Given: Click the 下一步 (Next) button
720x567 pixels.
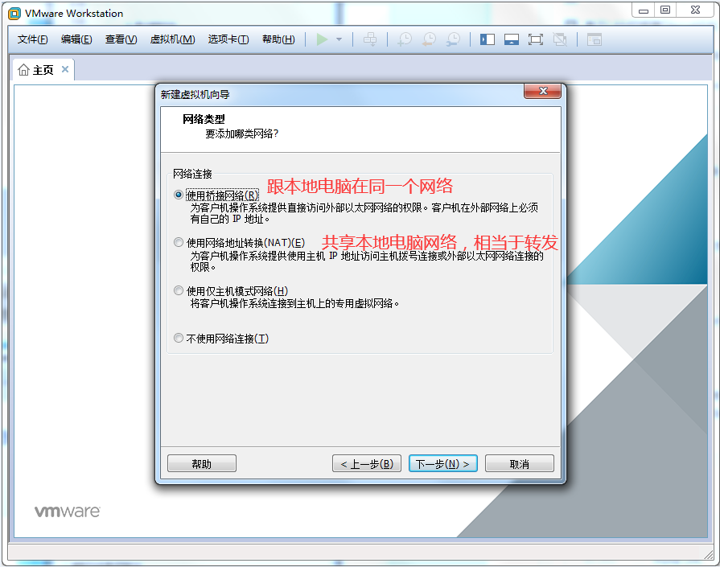Looking at the screenshot, I should point(443,464).
